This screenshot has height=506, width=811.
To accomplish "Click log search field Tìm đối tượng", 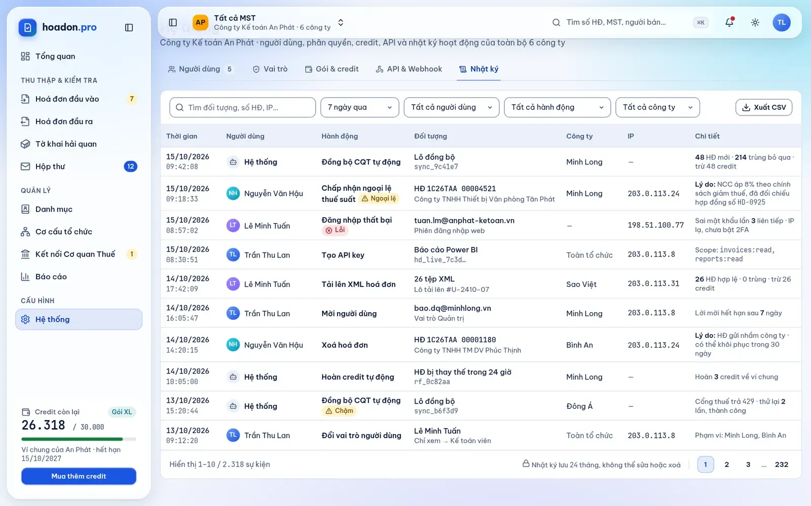I will click(x=242, y=107).
